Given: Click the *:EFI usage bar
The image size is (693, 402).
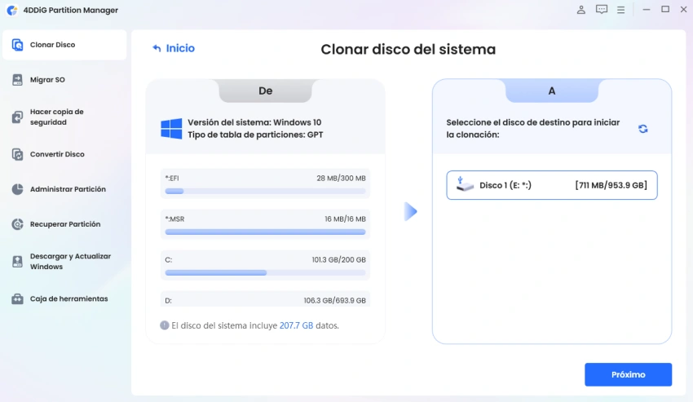Looking at the screenshot, I should tap(265, 191).
